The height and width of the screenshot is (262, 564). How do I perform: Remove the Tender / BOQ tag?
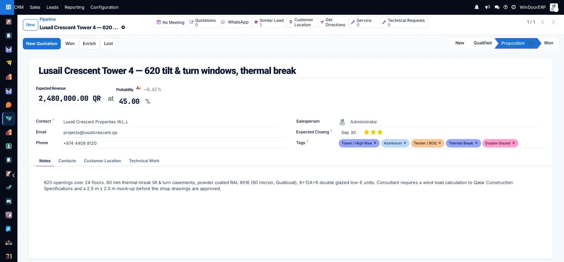click(440, 143)
